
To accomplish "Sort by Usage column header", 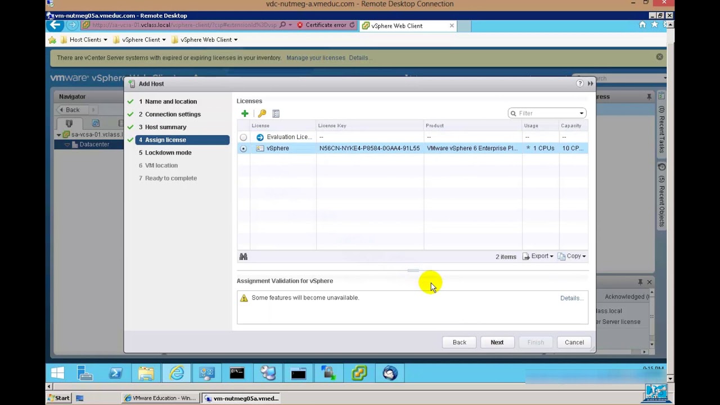I will point(540,126).
